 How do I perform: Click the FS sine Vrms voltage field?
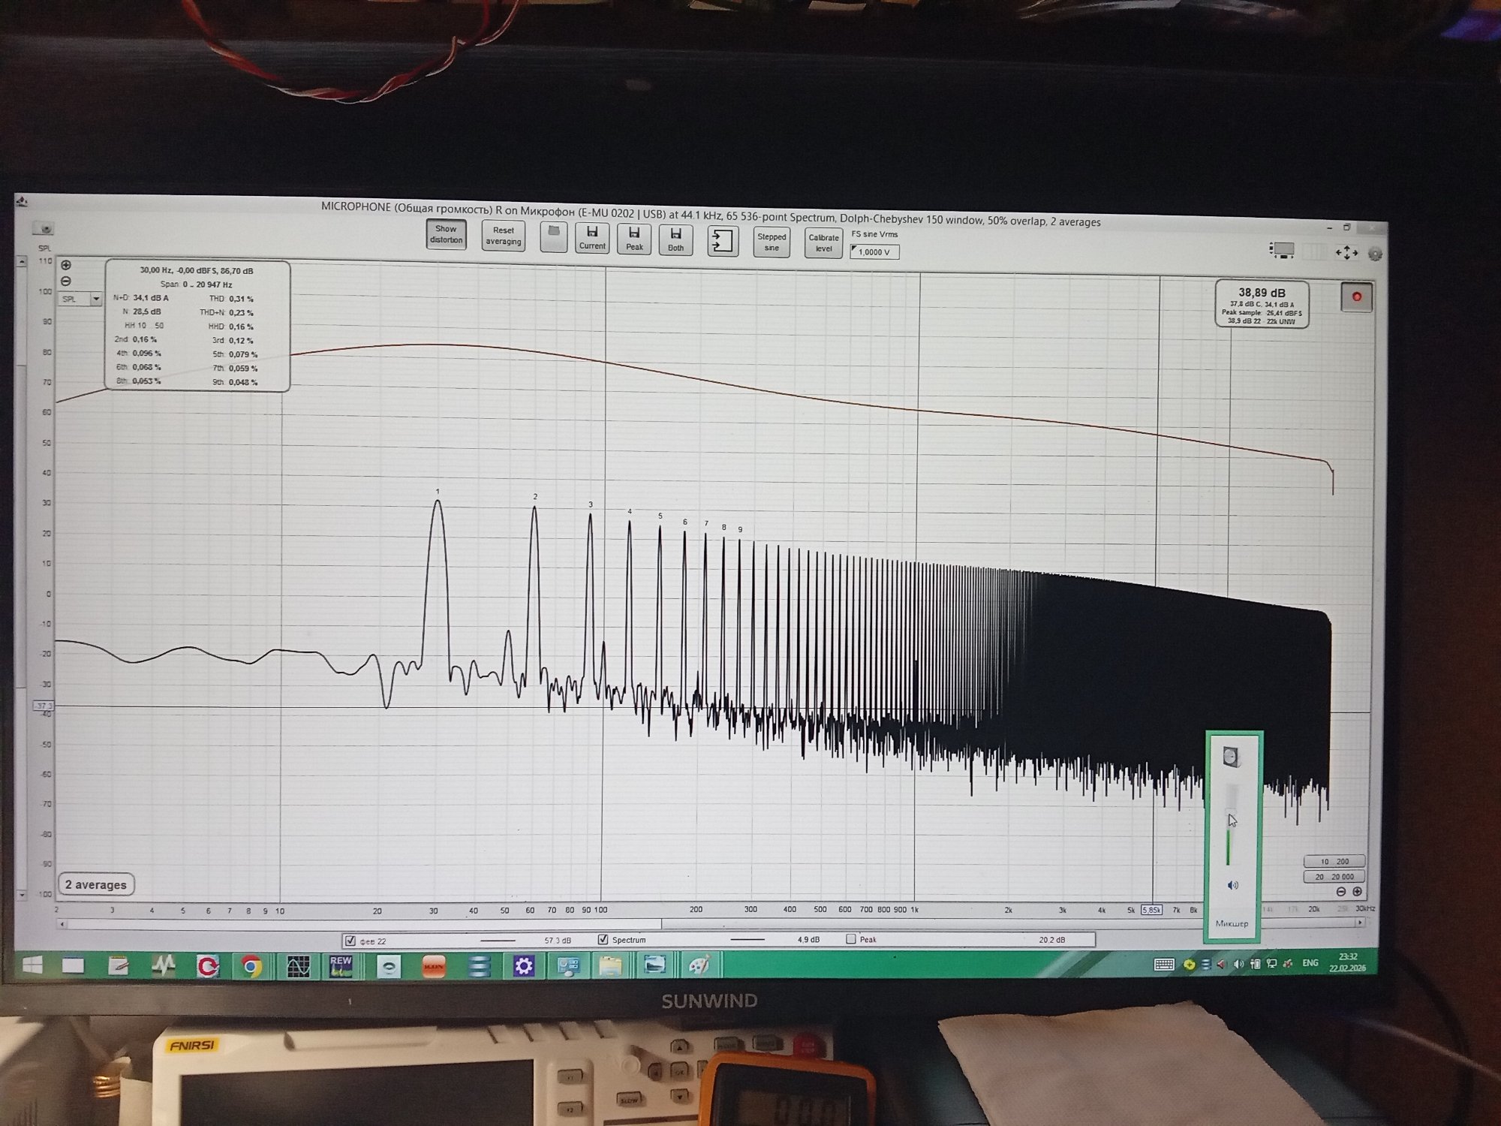874,252
